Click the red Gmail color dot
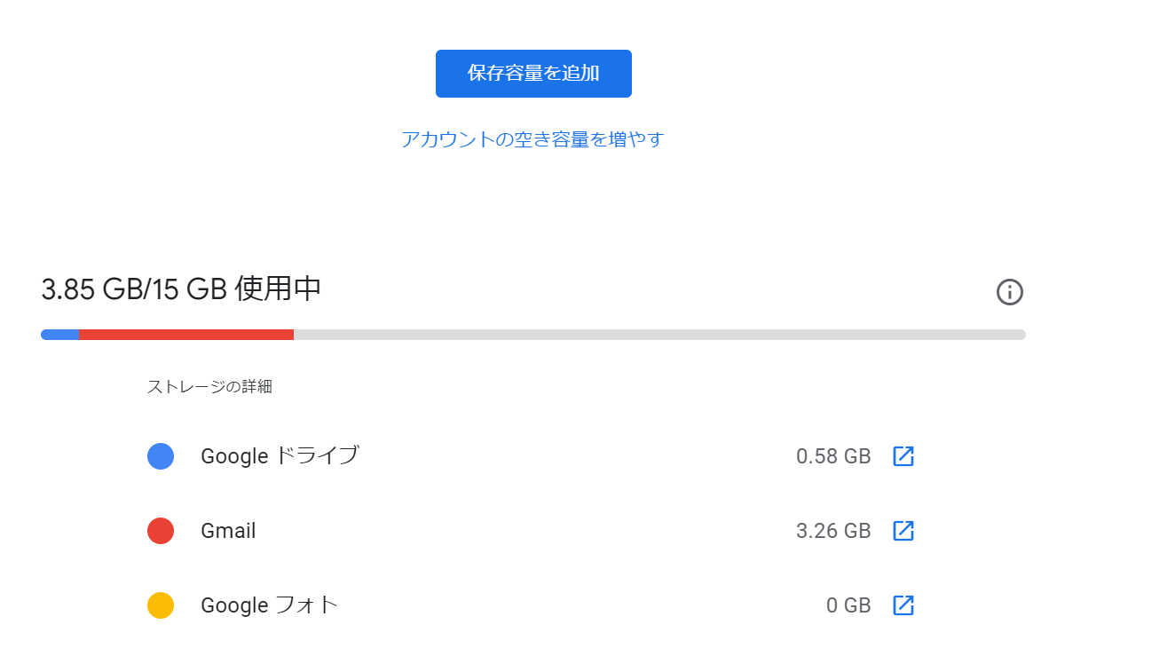This screenshot has width=1175, height=664. click(161, 531)
